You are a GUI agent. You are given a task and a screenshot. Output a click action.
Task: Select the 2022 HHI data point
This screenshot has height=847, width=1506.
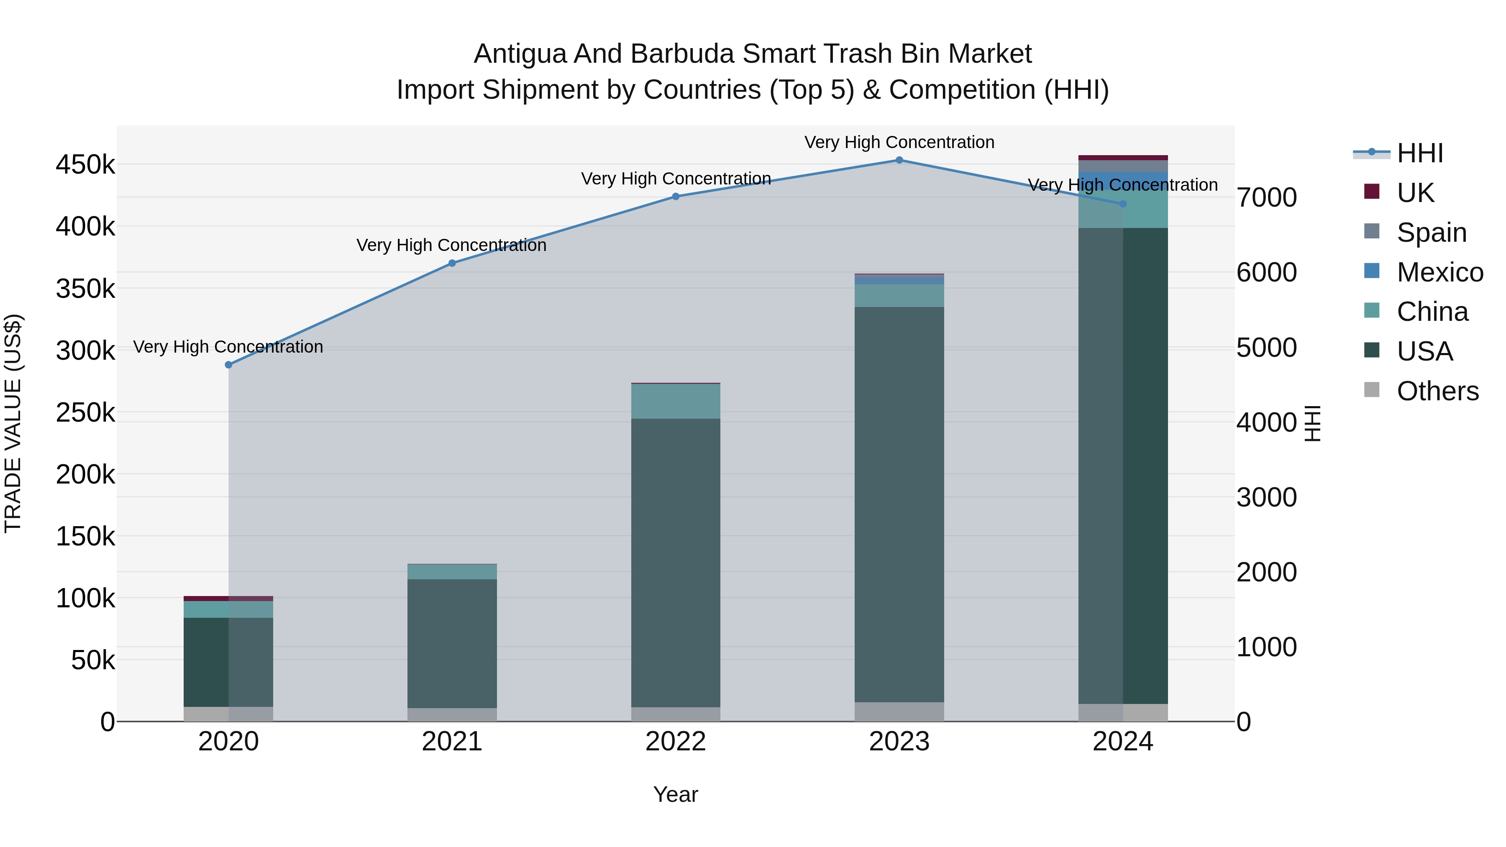pyautogui.click(x=676, y=197)
